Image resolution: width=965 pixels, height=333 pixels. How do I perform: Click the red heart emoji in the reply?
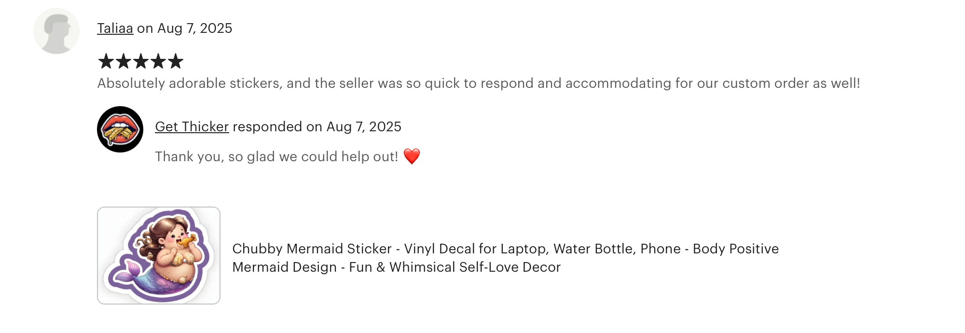412,156
